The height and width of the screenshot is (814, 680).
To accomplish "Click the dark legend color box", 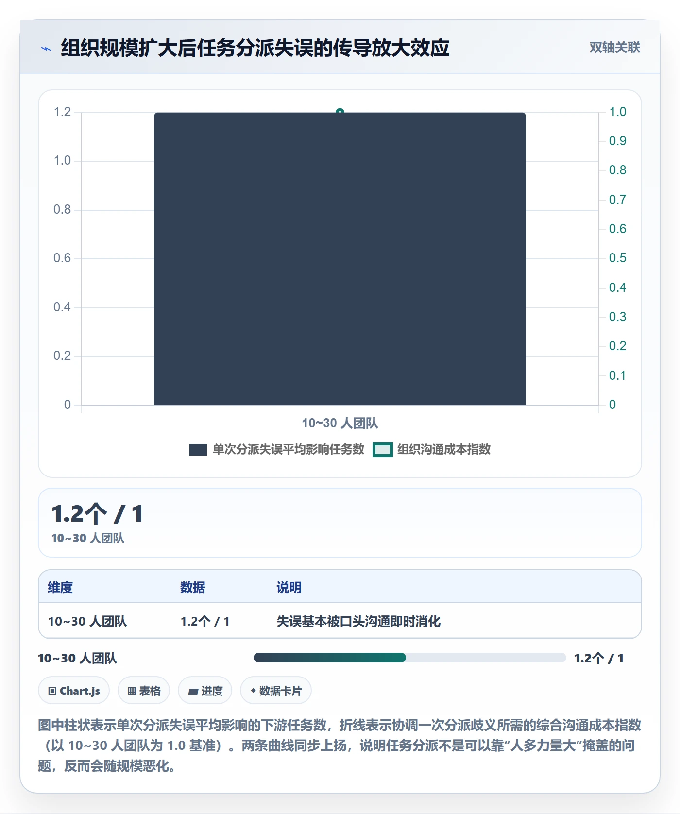I will [x=198, y=450].
